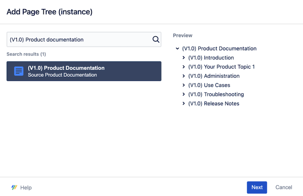303x196 pixels.
Task: Select the (V1.0) Product Documentation search result
Action: point(84,71)
